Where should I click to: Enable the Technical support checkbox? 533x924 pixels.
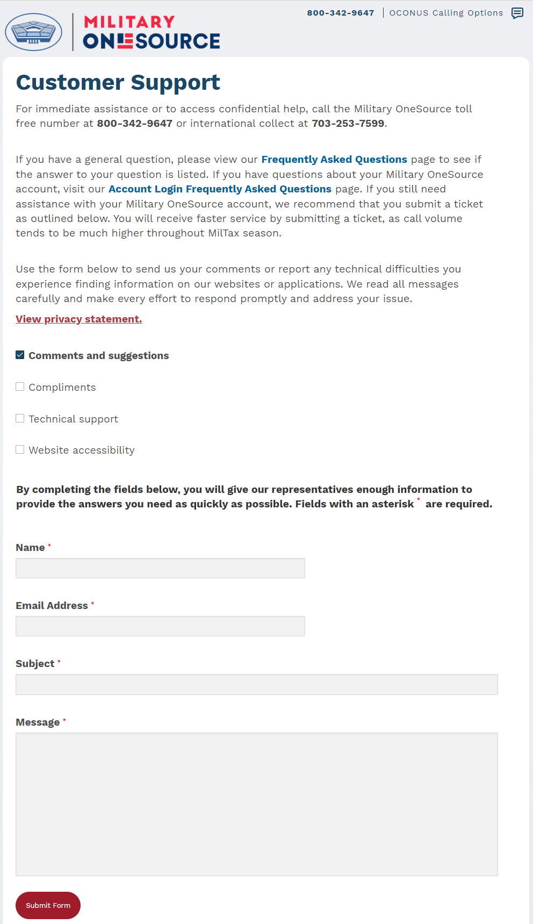pos(20,418)
